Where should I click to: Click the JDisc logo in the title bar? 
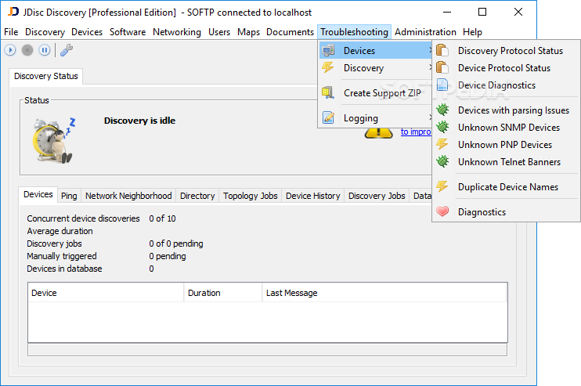13,12
